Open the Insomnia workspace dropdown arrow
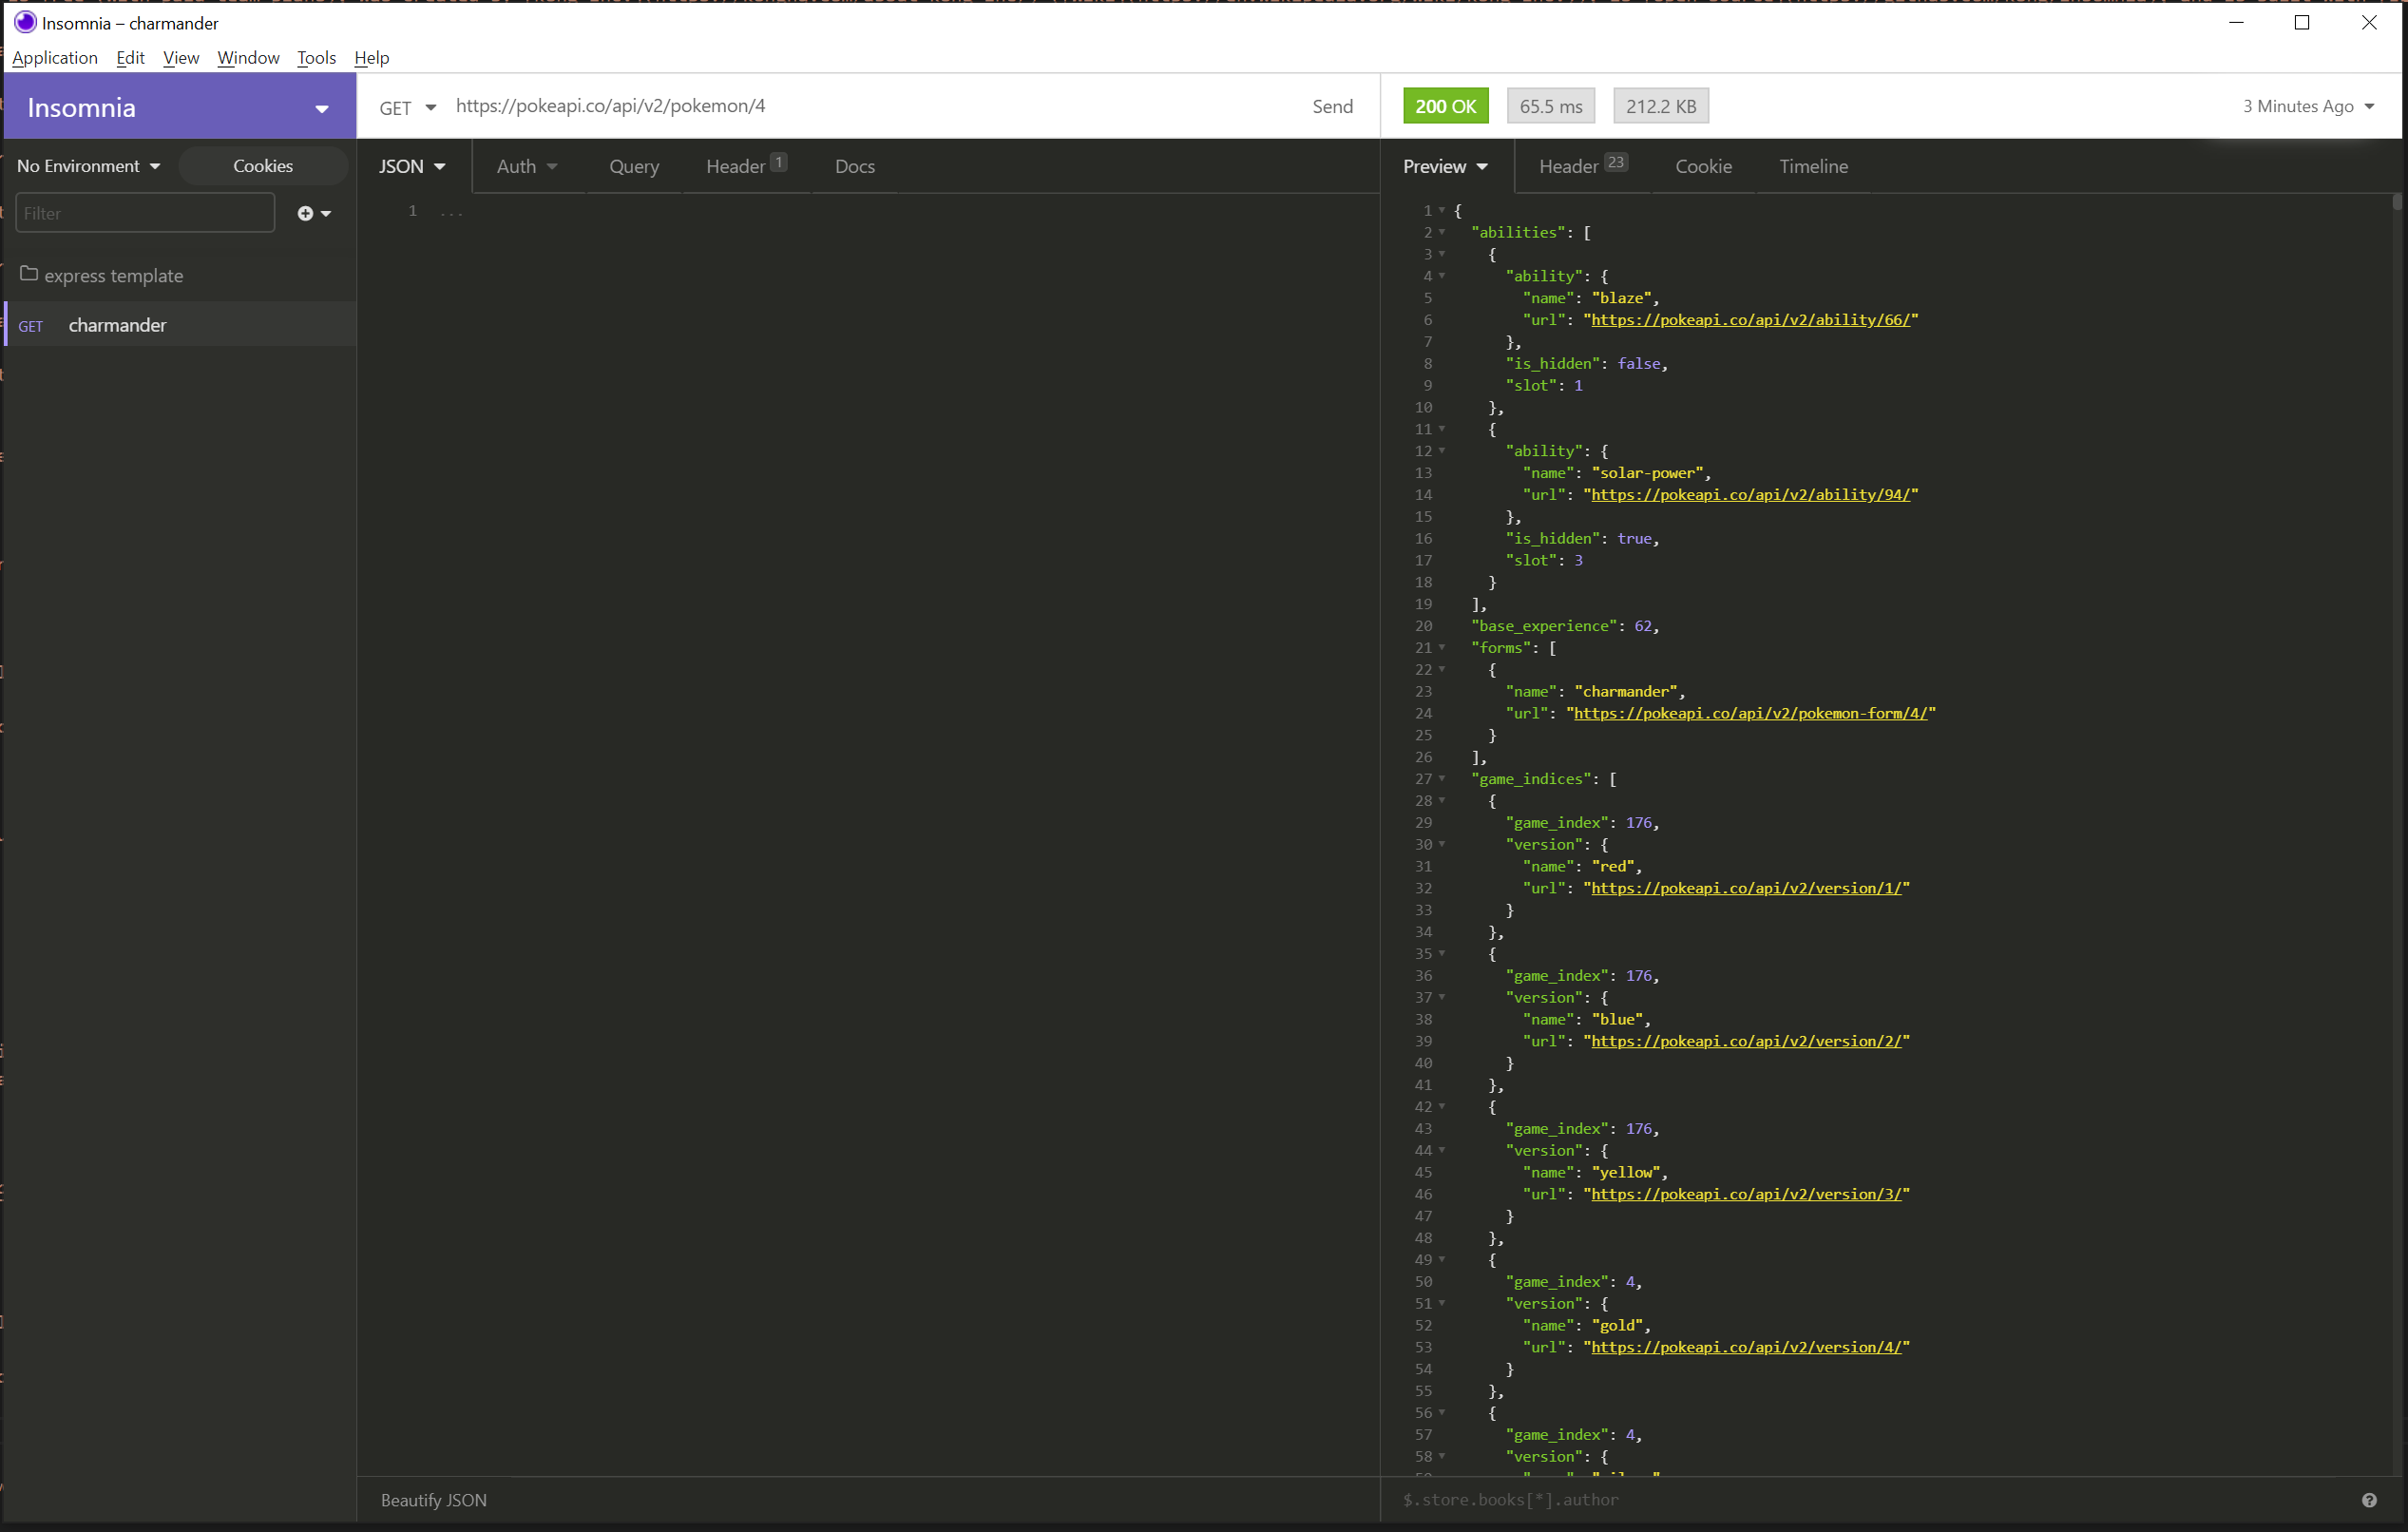 [322, 108]
